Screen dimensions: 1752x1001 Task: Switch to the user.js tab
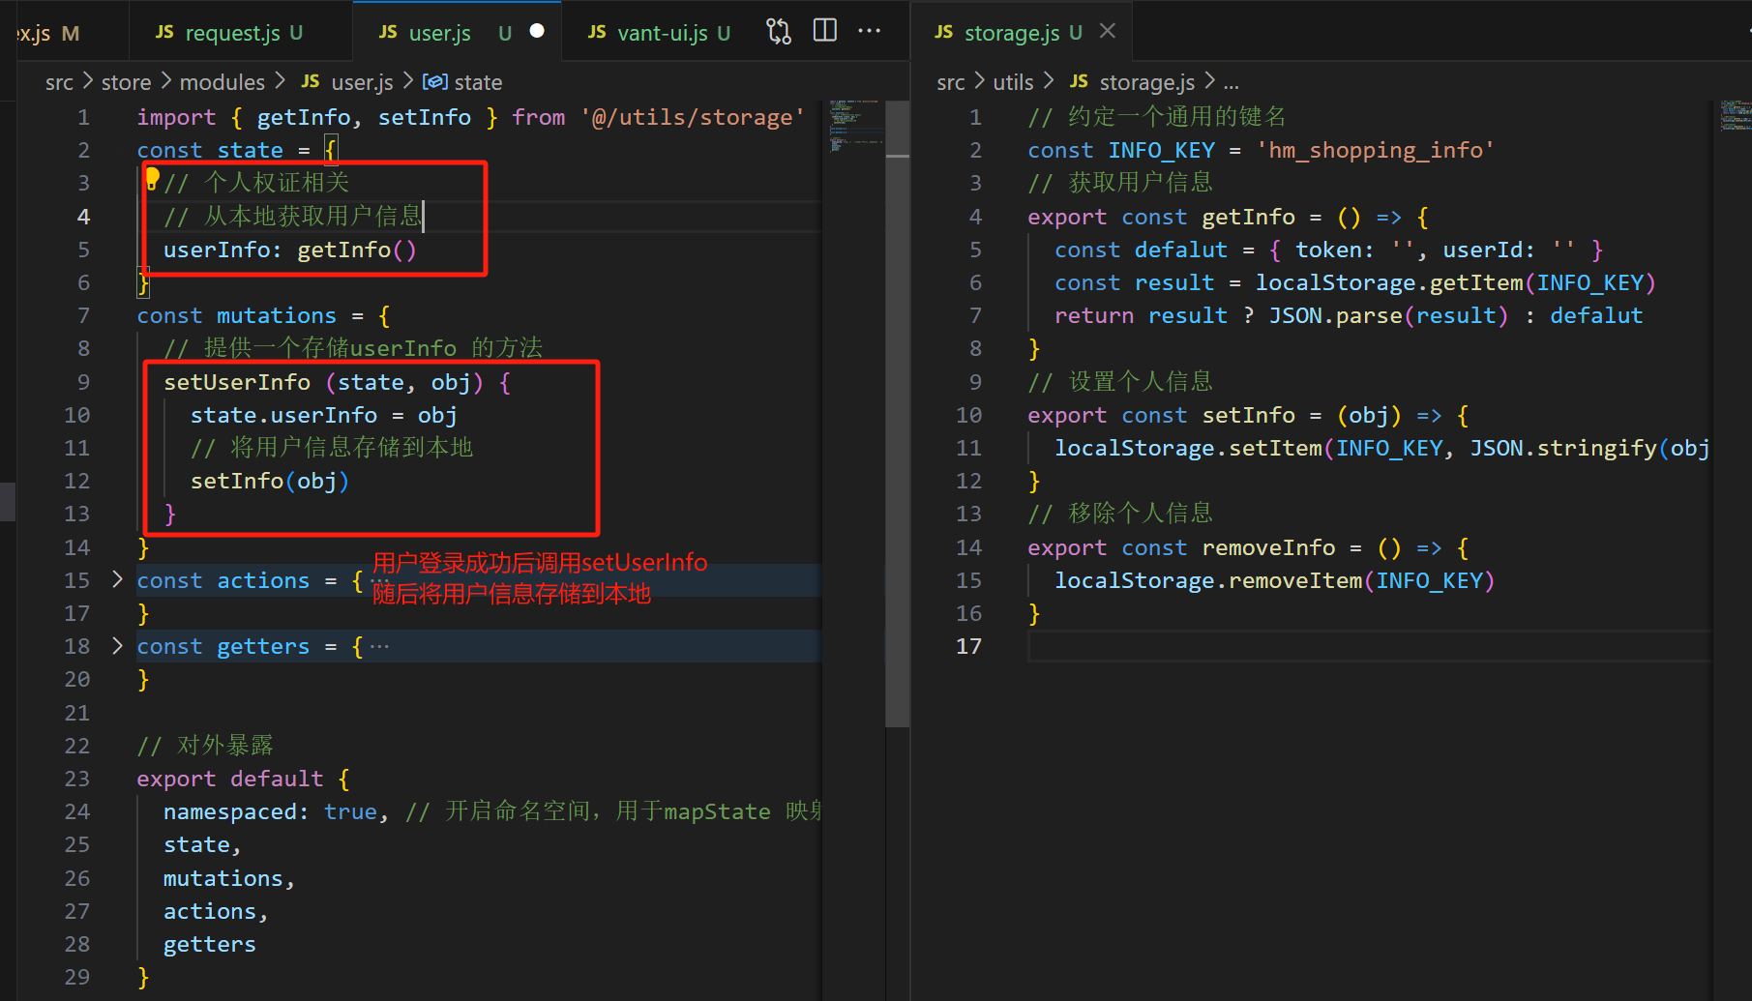(439, 33)
